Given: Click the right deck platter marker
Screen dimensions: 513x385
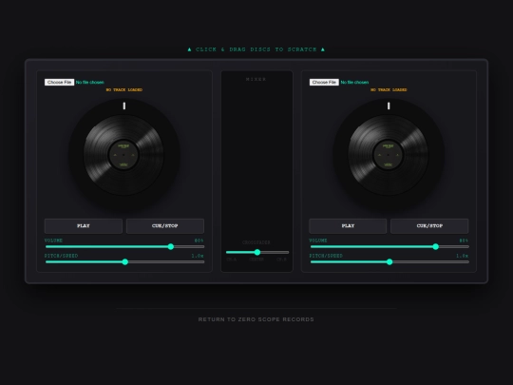Looking at the screenshot, I should pos(389,106).
